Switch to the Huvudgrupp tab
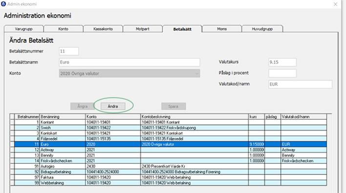This screenshot has width=346, height=193. [x=262, y=29]
